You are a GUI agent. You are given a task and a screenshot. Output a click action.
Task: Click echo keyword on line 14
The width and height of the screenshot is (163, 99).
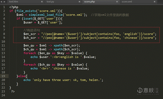(34, 57)
